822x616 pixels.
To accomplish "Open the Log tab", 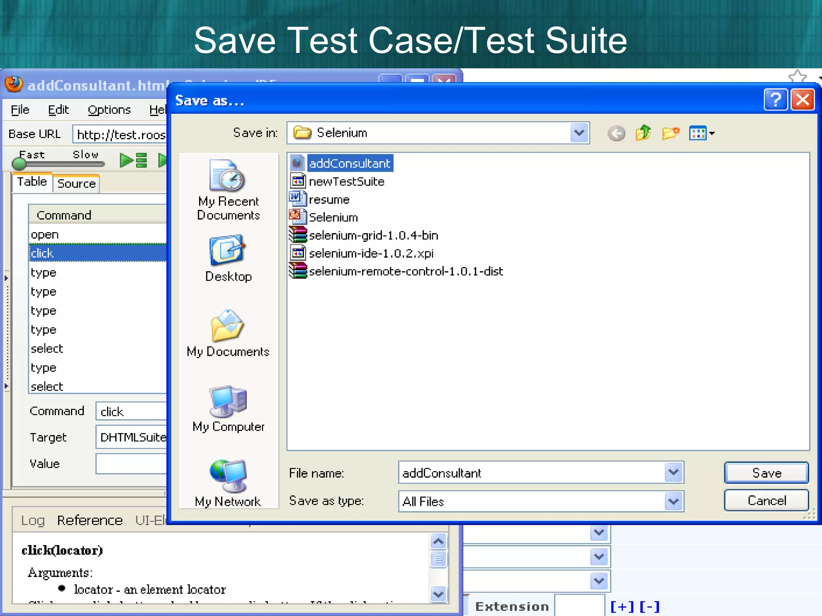I will point(33,520).
